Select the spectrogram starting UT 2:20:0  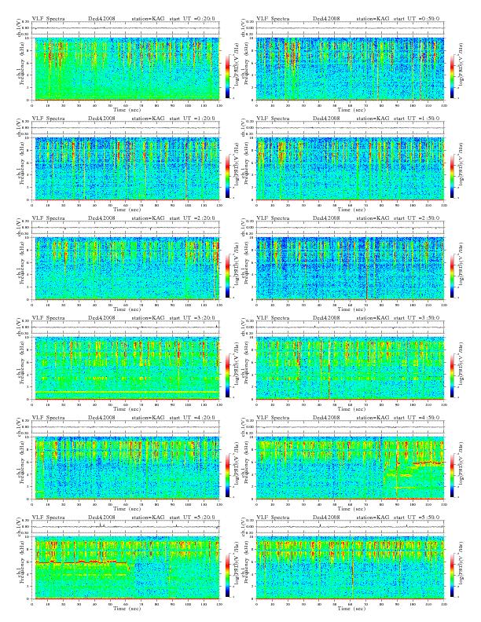pos(127,268)
